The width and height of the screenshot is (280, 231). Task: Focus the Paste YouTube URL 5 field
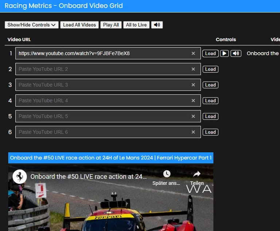pos(108,116)
